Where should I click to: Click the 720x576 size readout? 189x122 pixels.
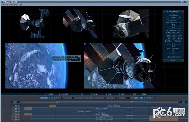coord(49,94)
